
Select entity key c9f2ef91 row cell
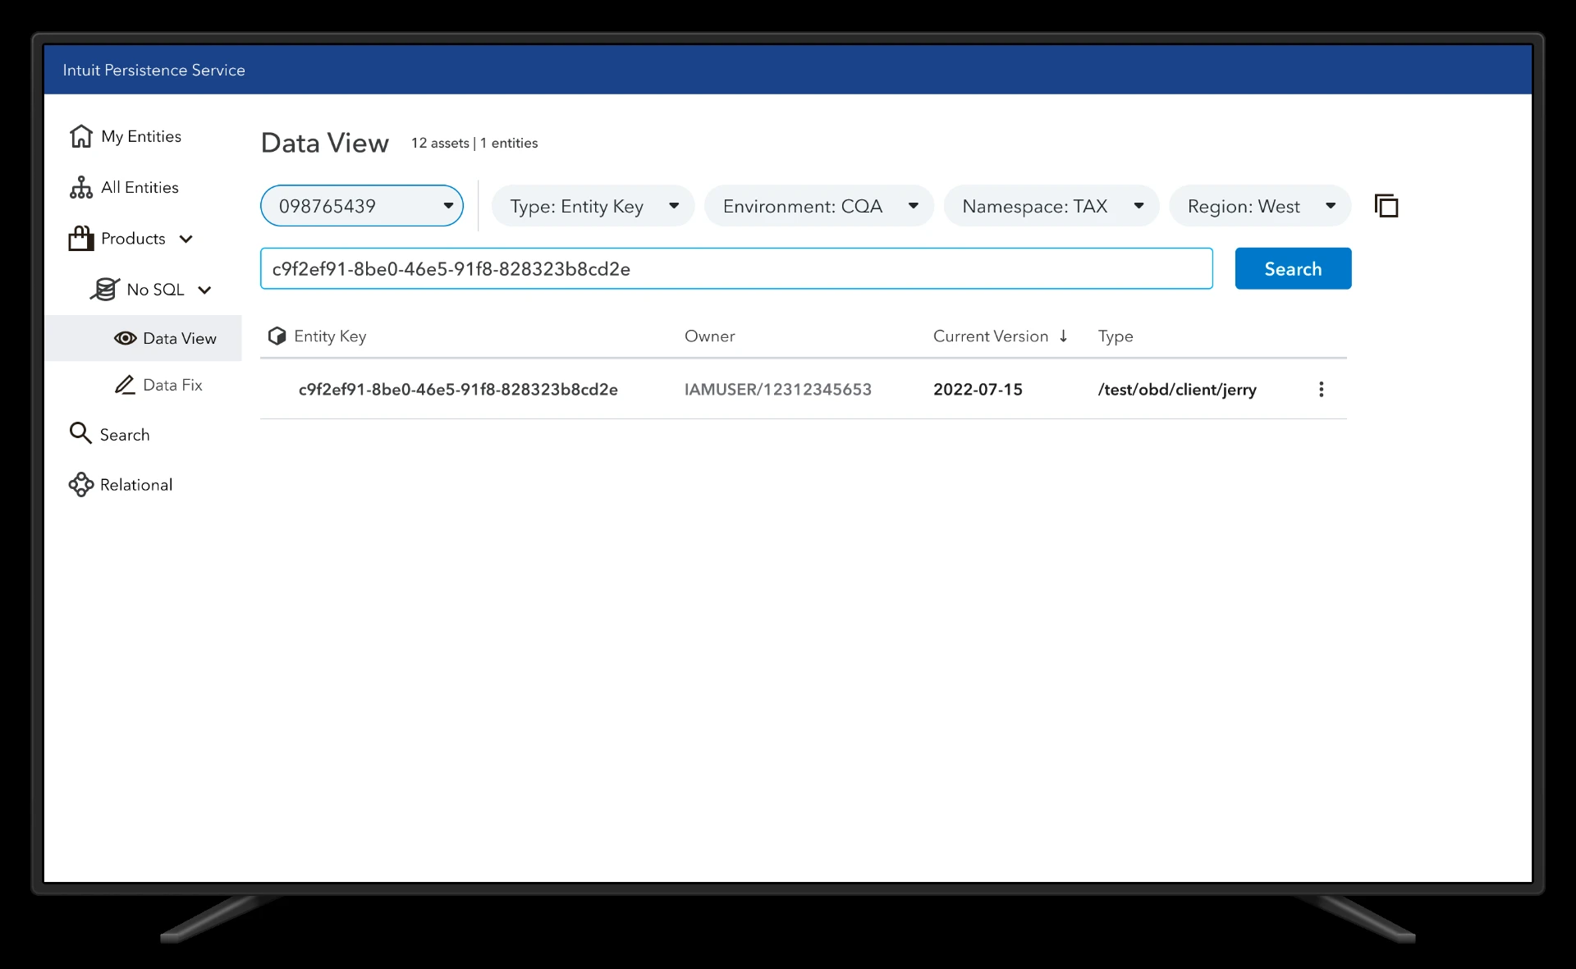point(458,390)
